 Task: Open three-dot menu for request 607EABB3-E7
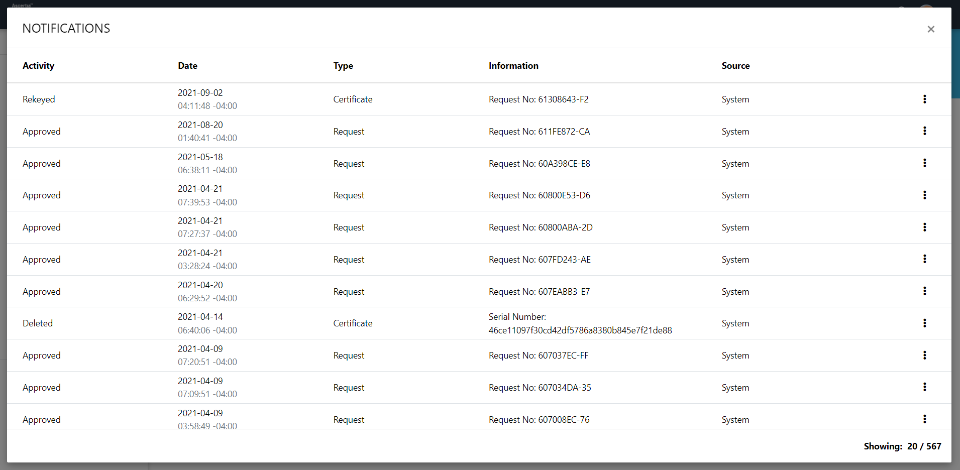pyautogui.click(x=924, y=291)
